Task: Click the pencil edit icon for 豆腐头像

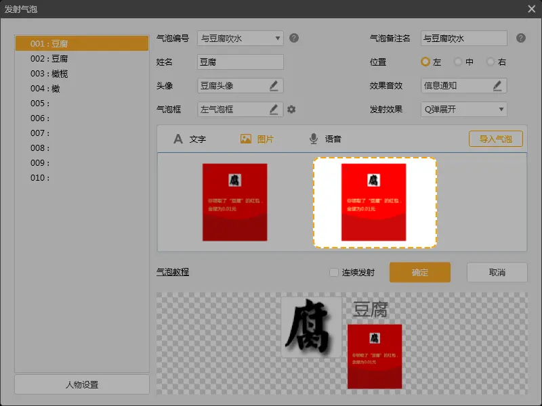Action: [274, 85]
